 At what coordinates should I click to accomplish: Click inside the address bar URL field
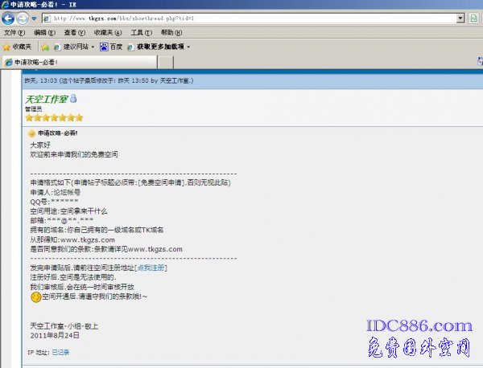(x=242, y=18)
